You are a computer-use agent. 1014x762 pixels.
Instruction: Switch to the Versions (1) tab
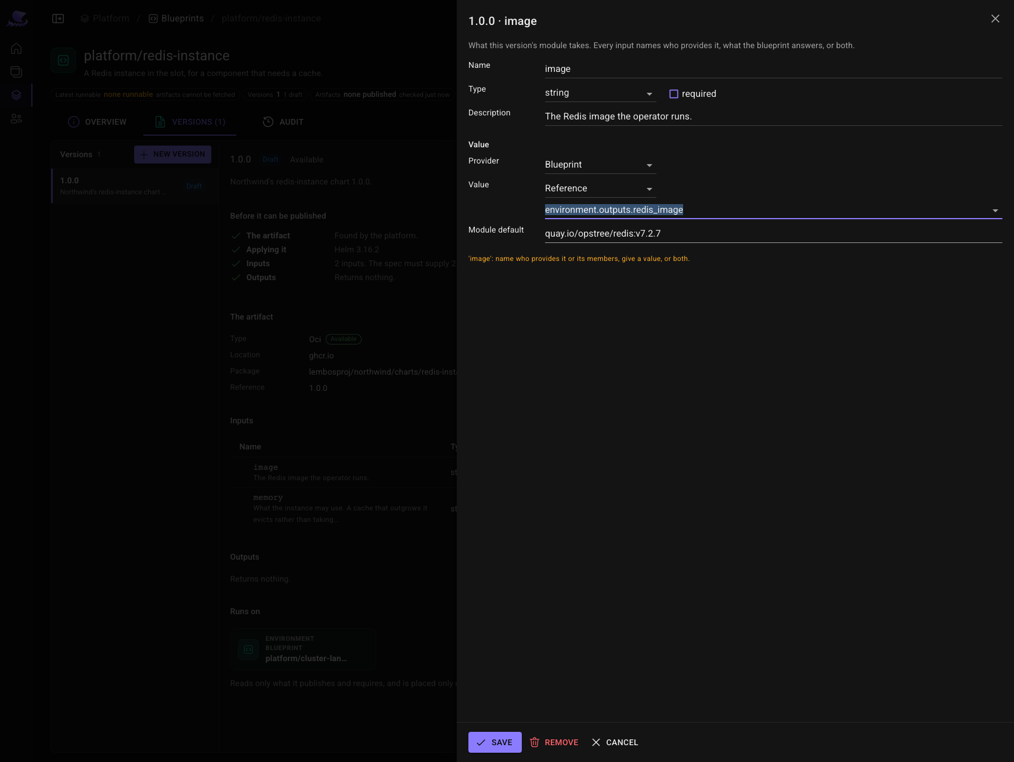[x=190, y=122]
